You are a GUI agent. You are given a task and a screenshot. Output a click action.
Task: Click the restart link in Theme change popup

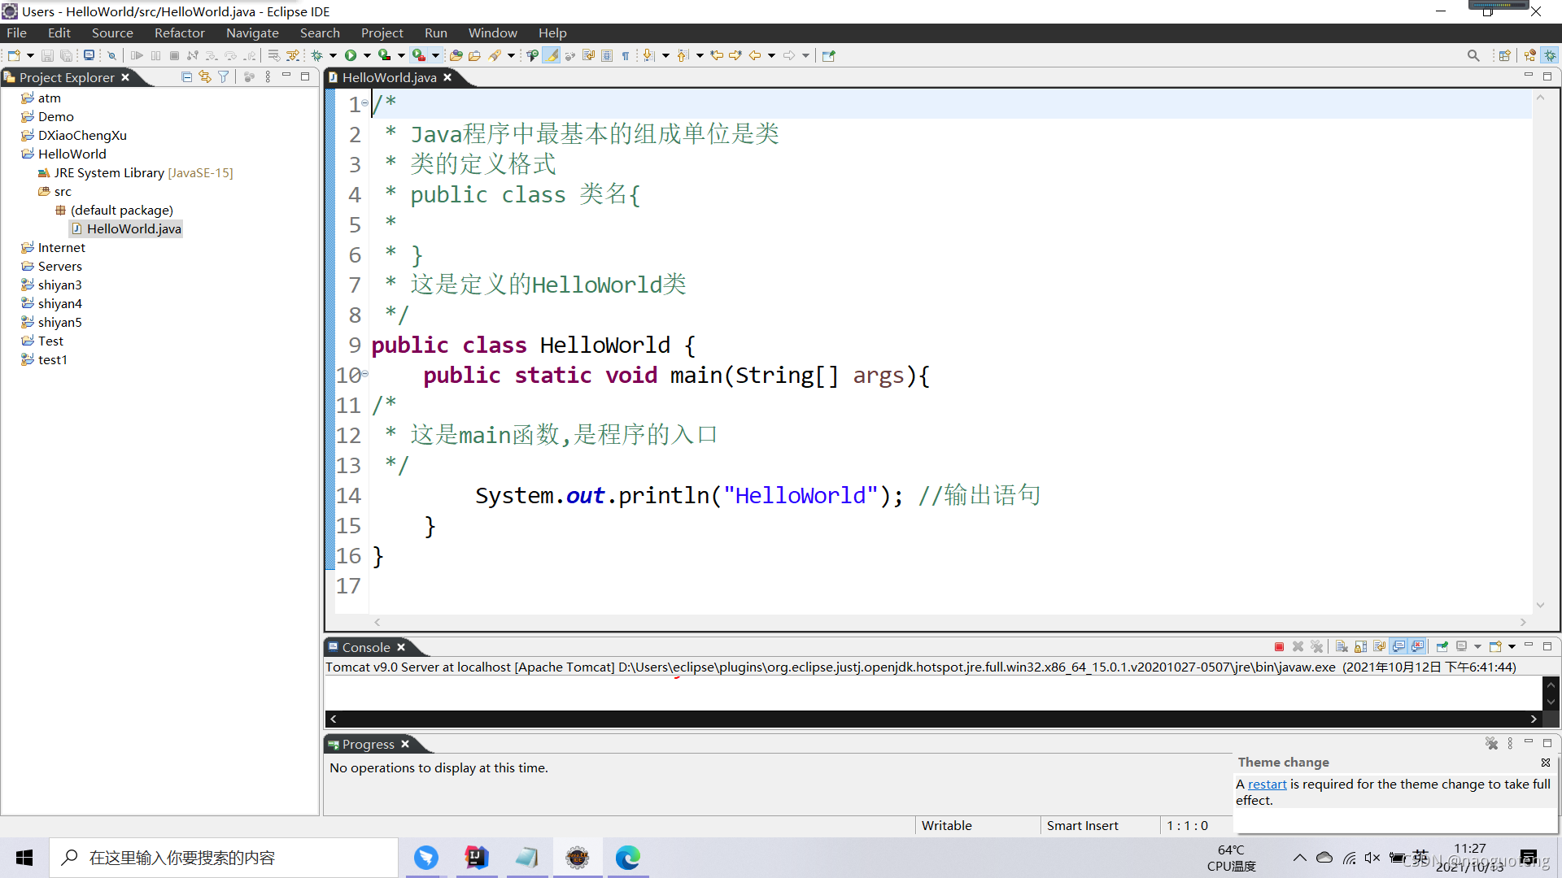[x=1267, y=785]
